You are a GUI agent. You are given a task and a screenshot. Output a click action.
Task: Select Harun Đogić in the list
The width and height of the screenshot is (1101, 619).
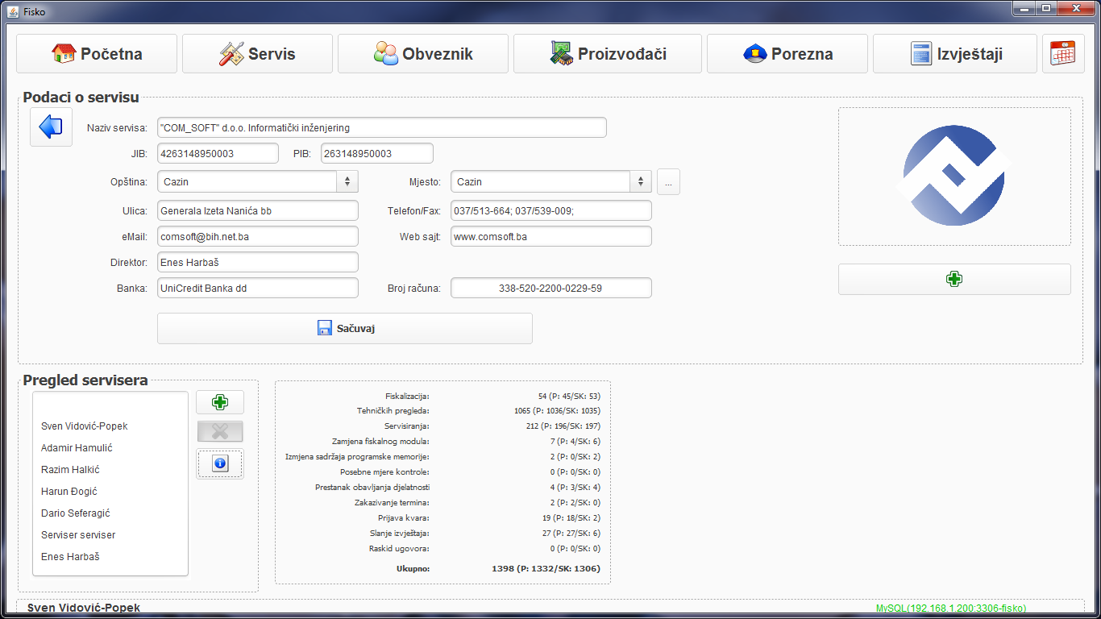click(69, 491)
